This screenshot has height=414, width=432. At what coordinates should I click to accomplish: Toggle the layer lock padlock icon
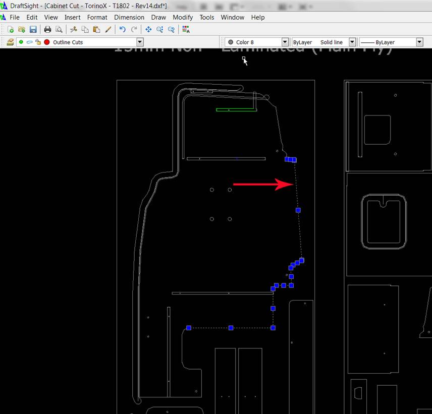[x=38, y=42]
